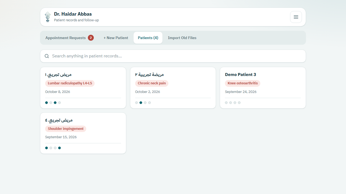Click the Dr. Haidar Abbas header title

click(73, 14)
